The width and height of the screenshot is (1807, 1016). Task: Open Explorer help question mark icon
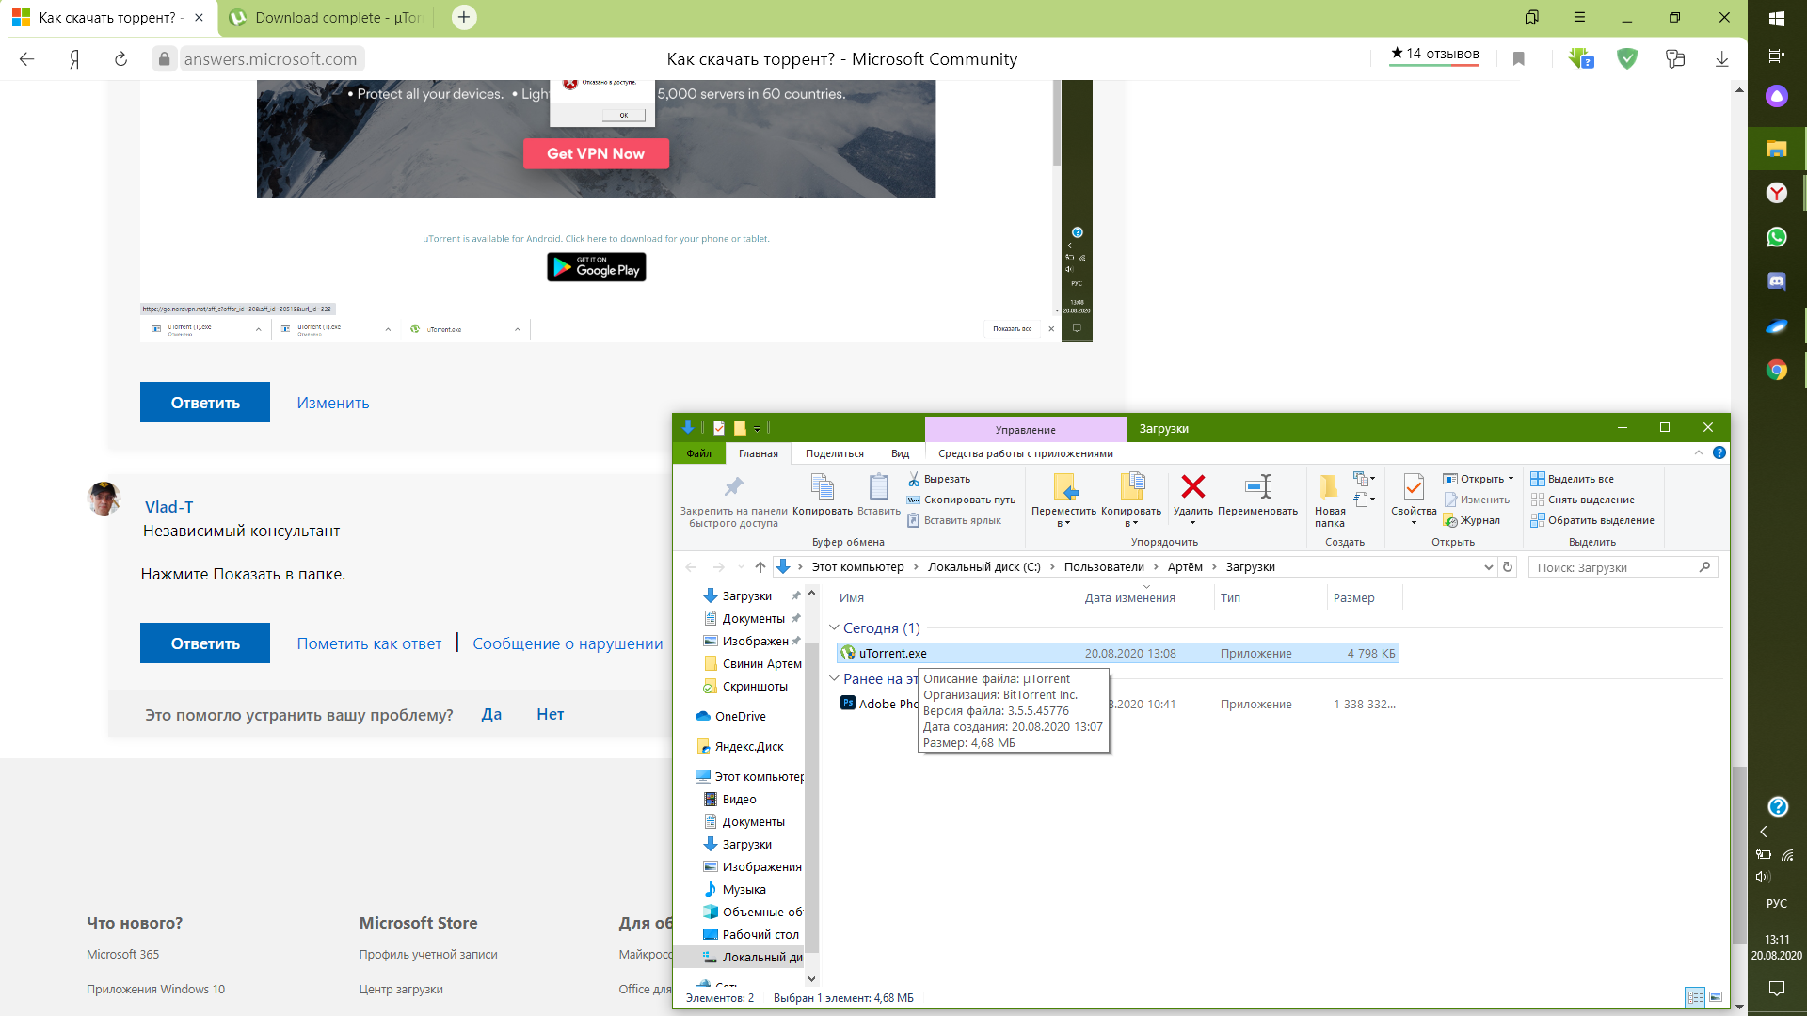1719,452
